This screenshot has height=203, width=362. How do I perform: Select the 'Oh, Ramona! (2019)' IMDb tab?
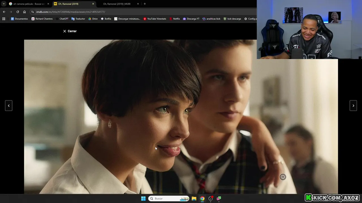(x=74, y=4)
